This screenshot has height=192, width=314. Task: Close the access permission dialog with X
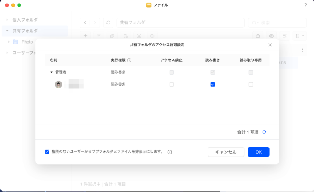(270, 45)
